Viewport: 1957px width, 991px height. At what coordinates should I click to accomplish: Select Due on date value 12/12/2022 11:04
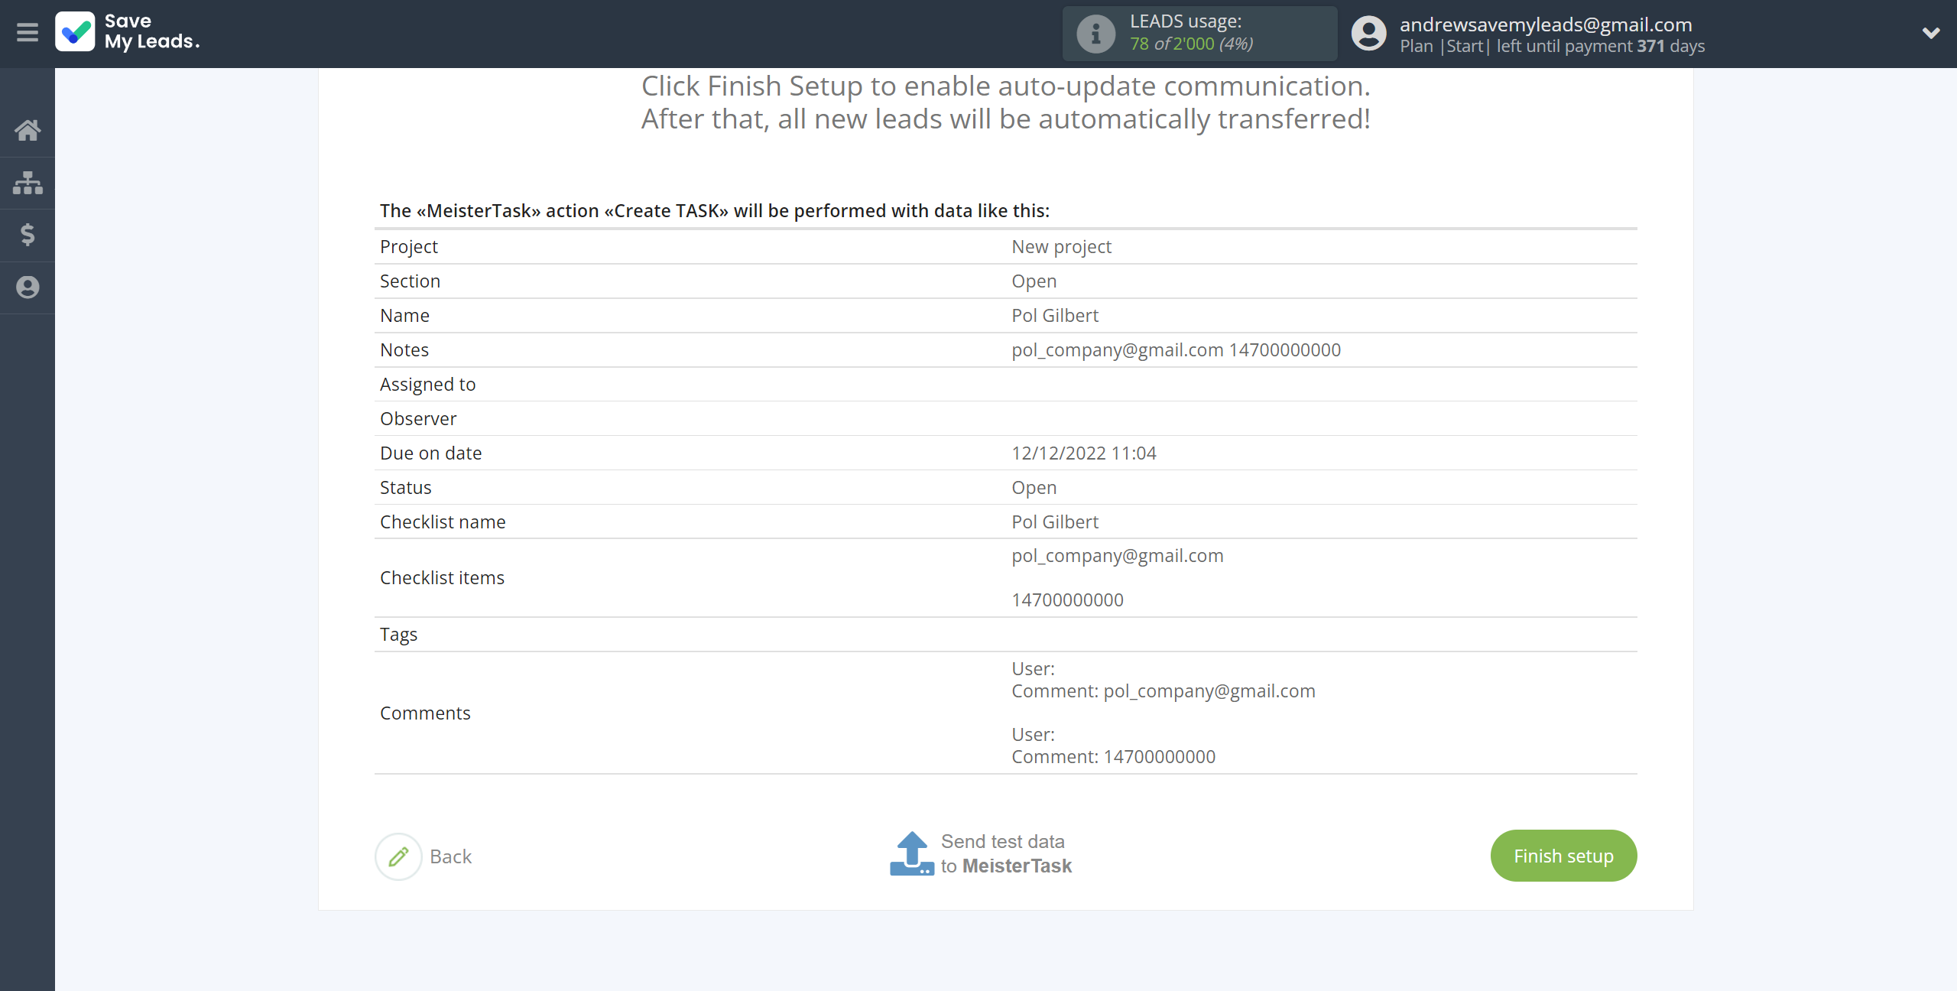click(x=1083, y=453)
